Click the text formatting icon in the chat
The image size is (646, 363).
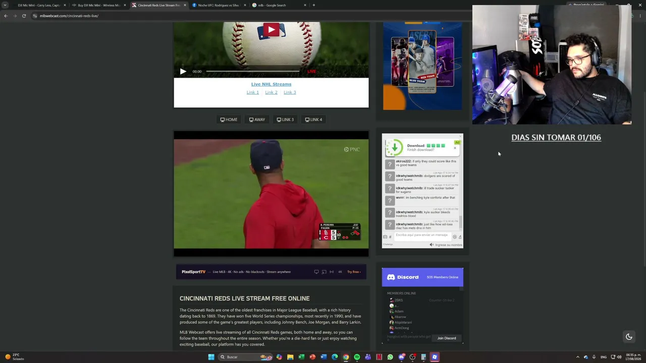(460, 236)
